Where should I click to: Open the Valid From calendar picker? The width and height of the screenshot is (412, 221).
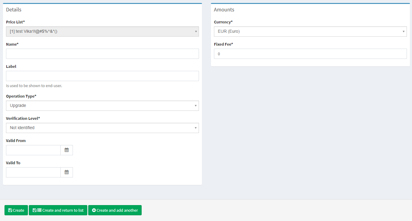[67, 150]
